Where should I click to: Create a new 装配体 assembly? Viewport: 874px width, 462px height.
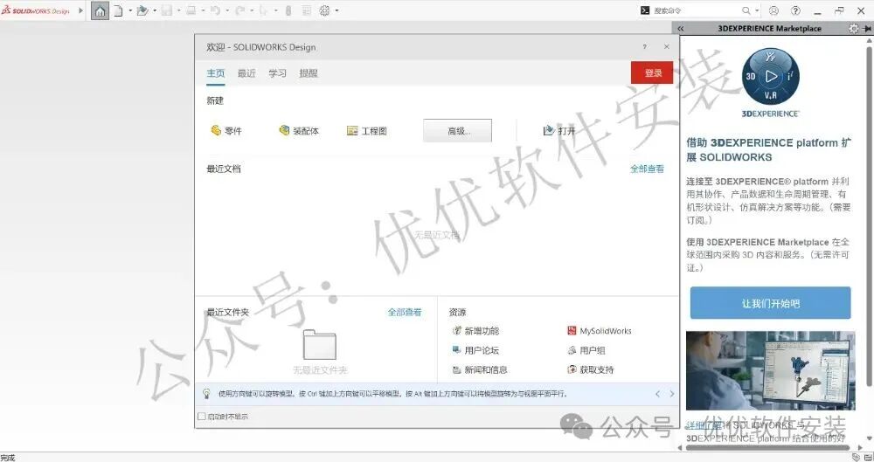pyautogui.click(x=299, y=130)
